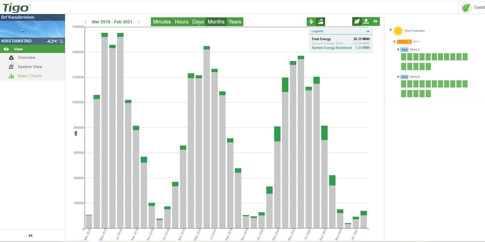
Task: Switch chart to Years view
Action: point(235,22)
